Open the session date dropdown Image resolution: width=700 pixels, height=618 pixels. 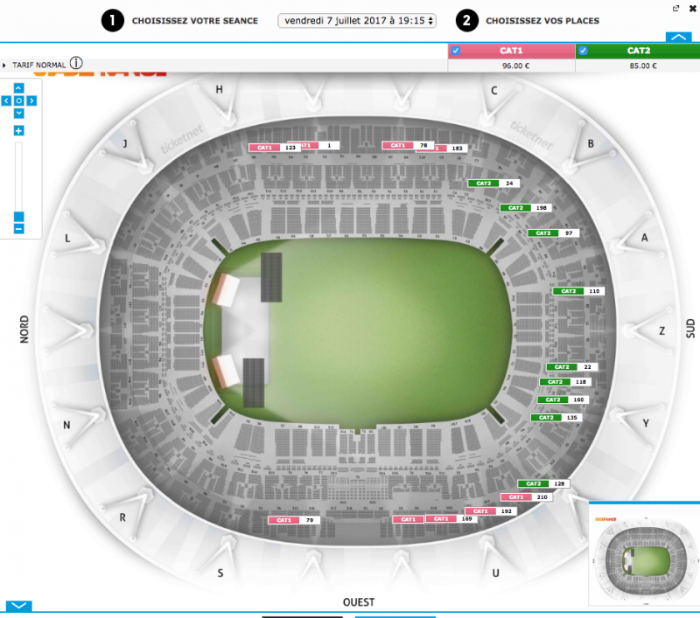357,20
